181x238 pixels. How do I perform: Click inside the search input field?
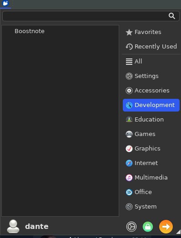(x=85, y=16)
